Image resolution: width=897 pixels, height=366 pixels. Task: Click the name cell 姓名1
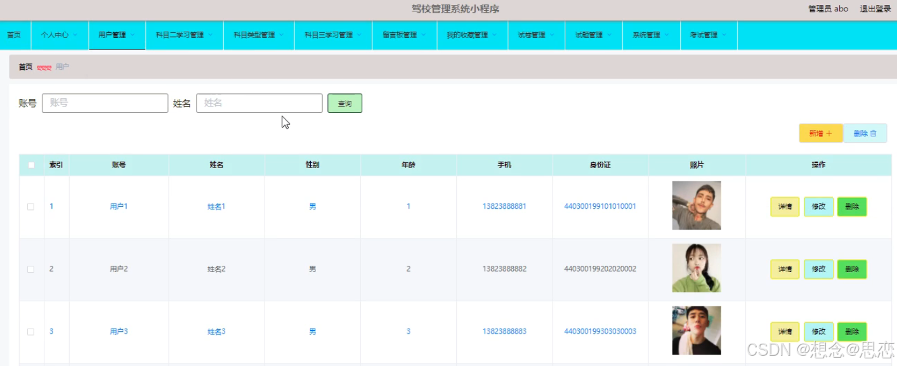click(x=216, y=207)
